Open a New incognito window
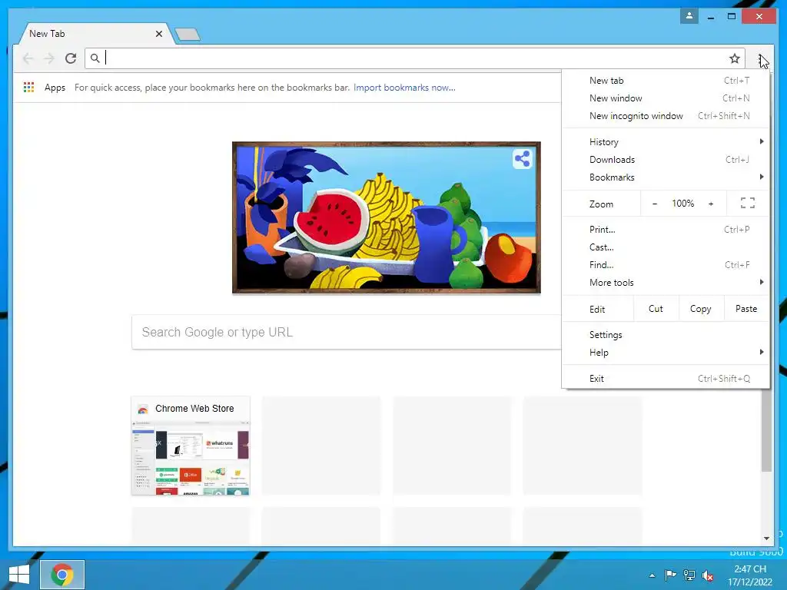The height and width of the screenshot is (590, 787). [666, 116]
